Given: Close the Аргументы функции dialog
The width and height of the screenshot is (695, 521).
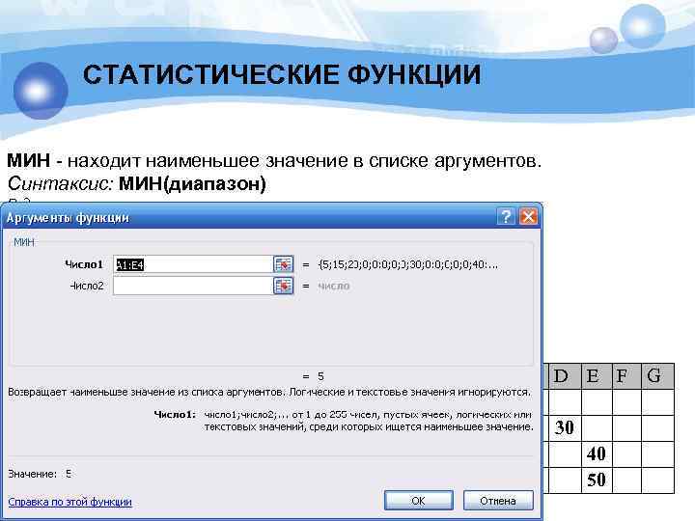Looking at the screenshot, I should [x=529, y=217].
